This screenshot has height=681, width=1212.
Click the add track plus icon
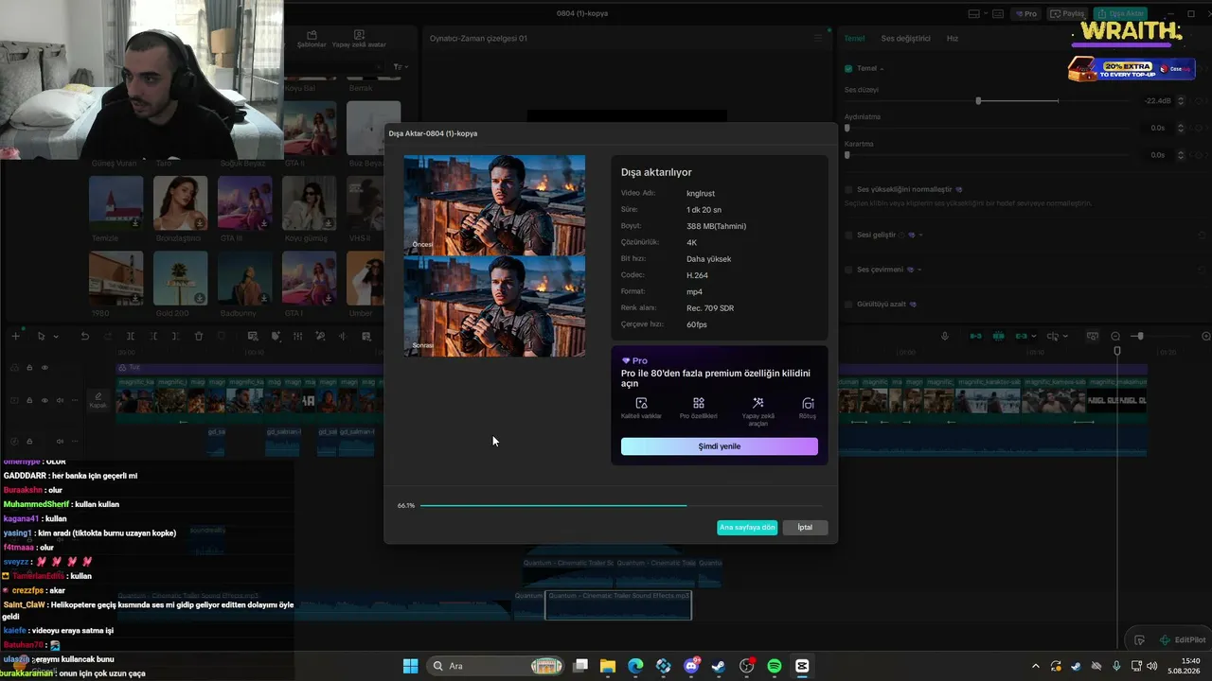15,337
